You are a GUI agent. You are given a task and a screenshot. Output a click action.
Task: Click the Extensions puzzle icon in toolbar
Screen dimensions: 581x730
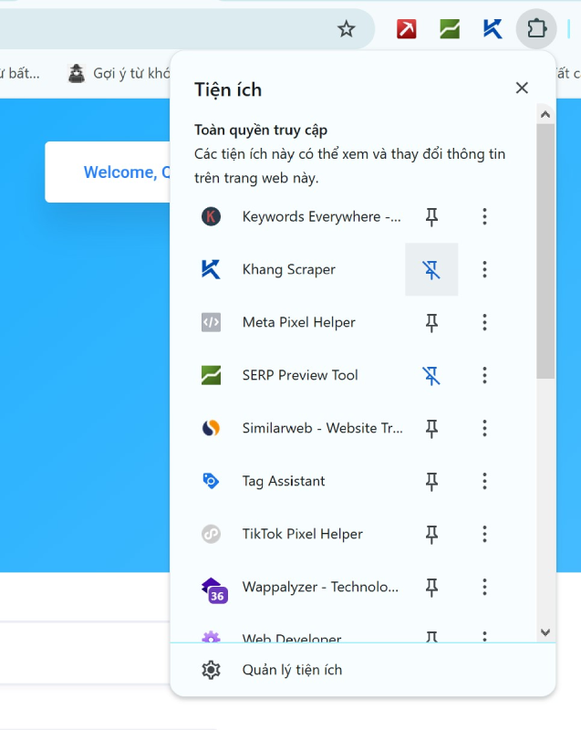point(536,29)
